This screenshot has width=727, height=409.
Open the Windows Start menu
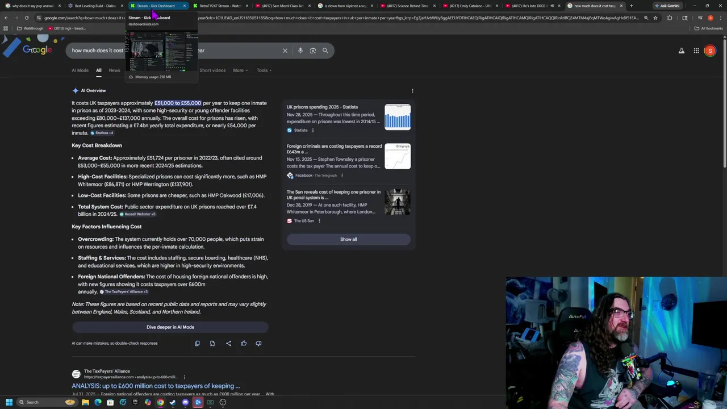(x=9, y=402)
